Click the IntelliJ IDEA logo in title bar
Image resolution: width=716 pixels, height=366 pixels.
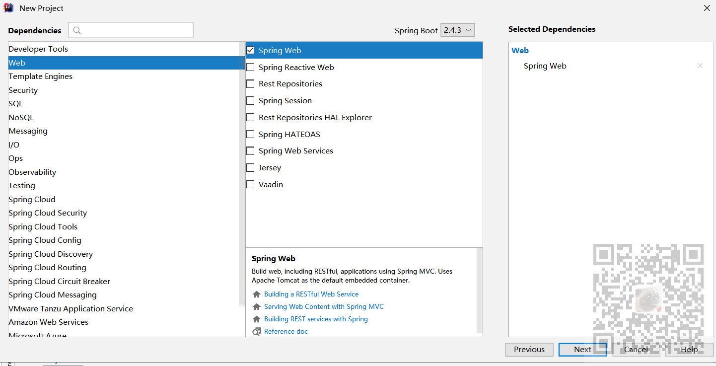coord(8,8)
